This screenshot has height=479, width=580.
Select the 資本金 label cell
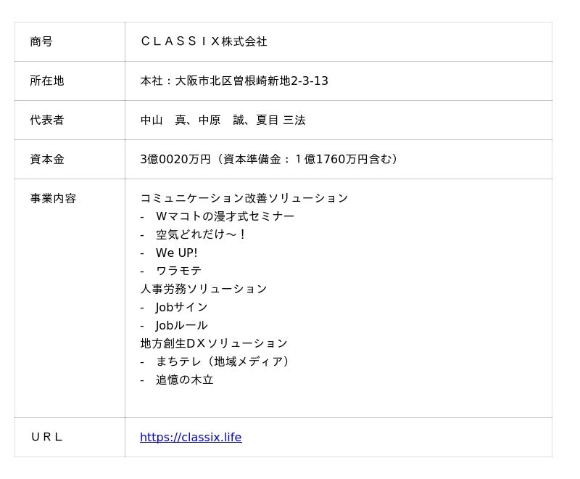(47, 159)
